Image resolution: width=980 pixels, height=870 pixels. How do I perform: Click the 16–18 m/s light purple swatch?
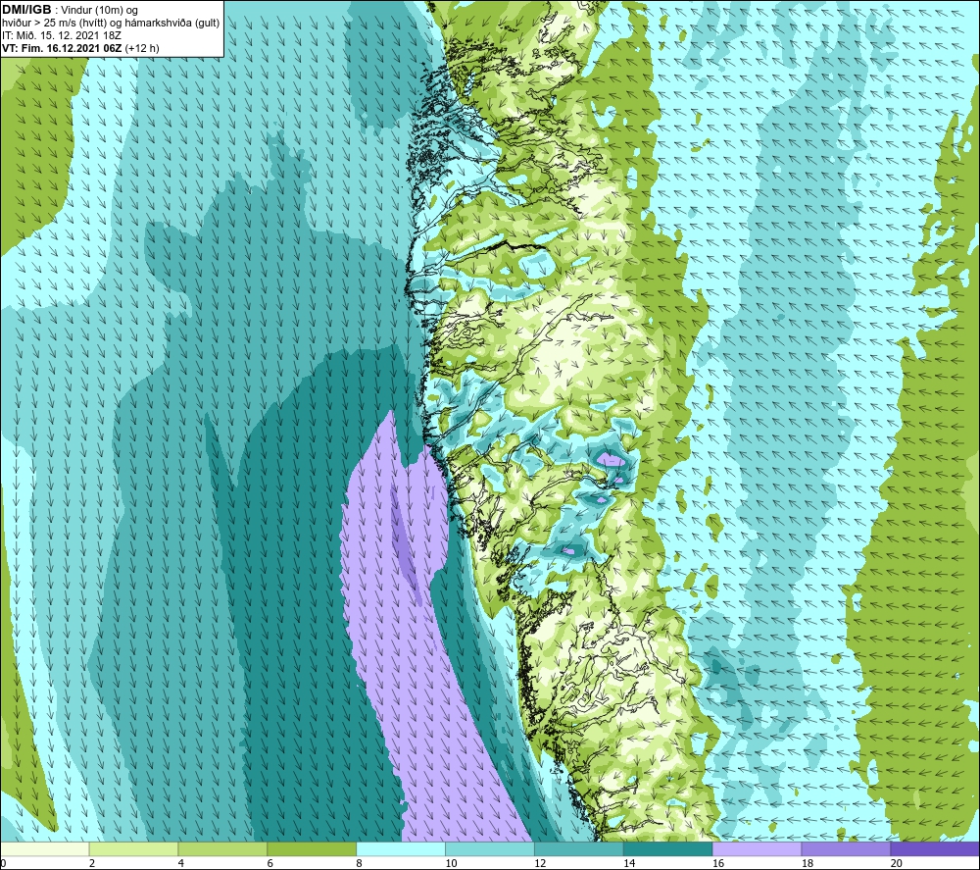[757, 848]
